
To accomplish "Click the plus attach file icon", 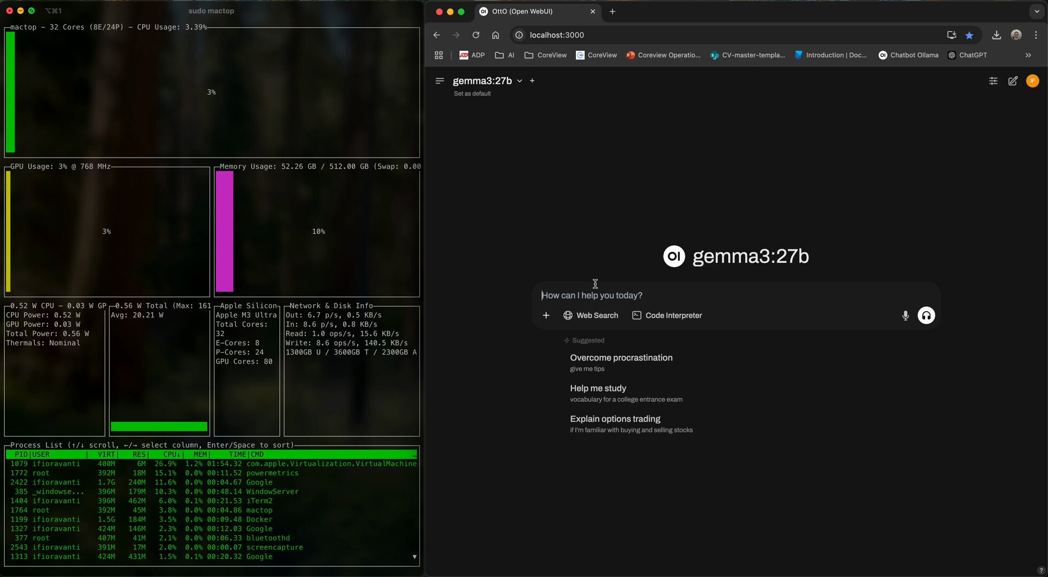I will click(546, 315).
